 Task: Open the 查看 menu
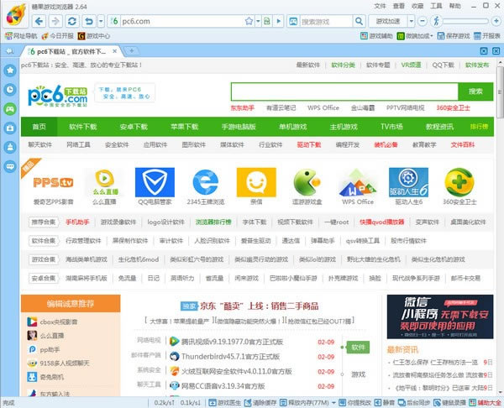[x=398, y=6]
